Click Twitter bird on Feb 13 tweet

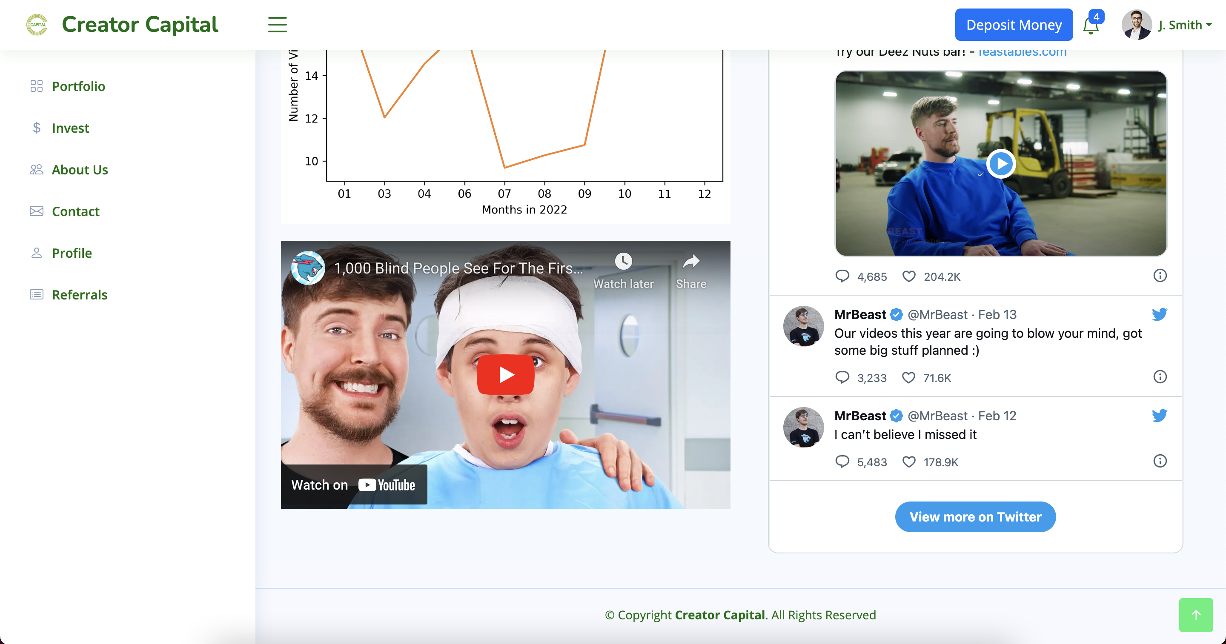[x=1159, y=314]
